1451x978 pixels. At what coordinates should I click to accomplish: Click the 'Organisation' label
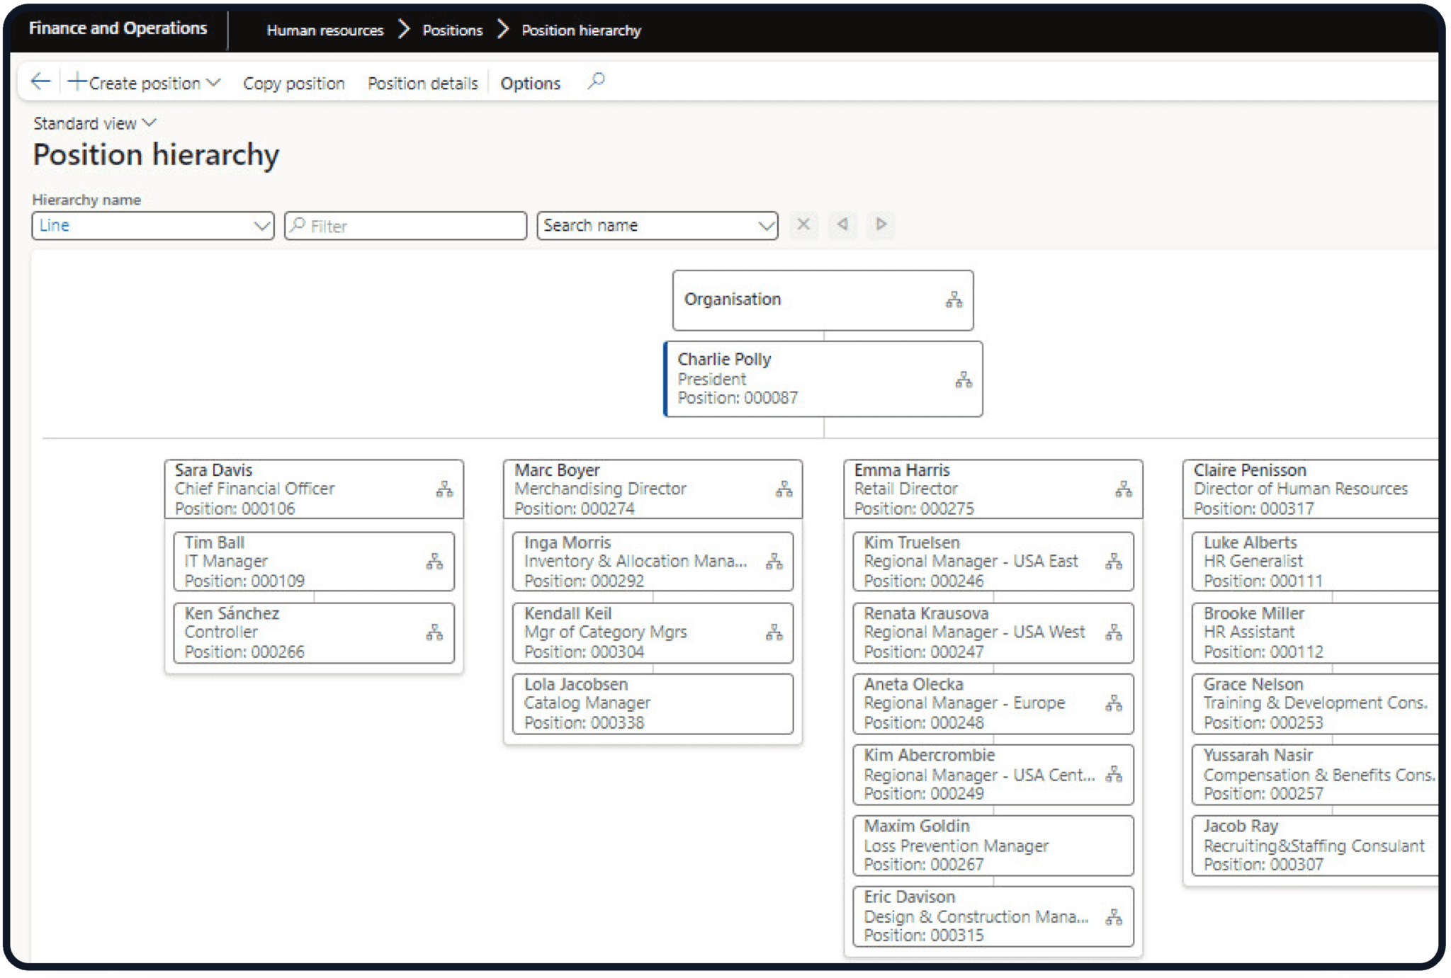coord(733,300)
